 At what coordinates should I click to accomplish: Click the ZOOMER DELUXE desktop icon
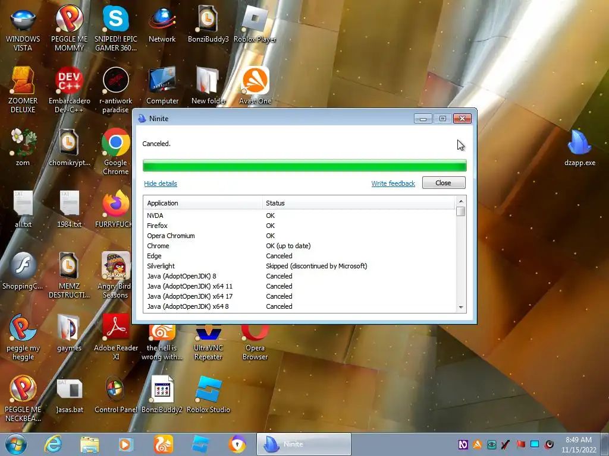[23, 90]
